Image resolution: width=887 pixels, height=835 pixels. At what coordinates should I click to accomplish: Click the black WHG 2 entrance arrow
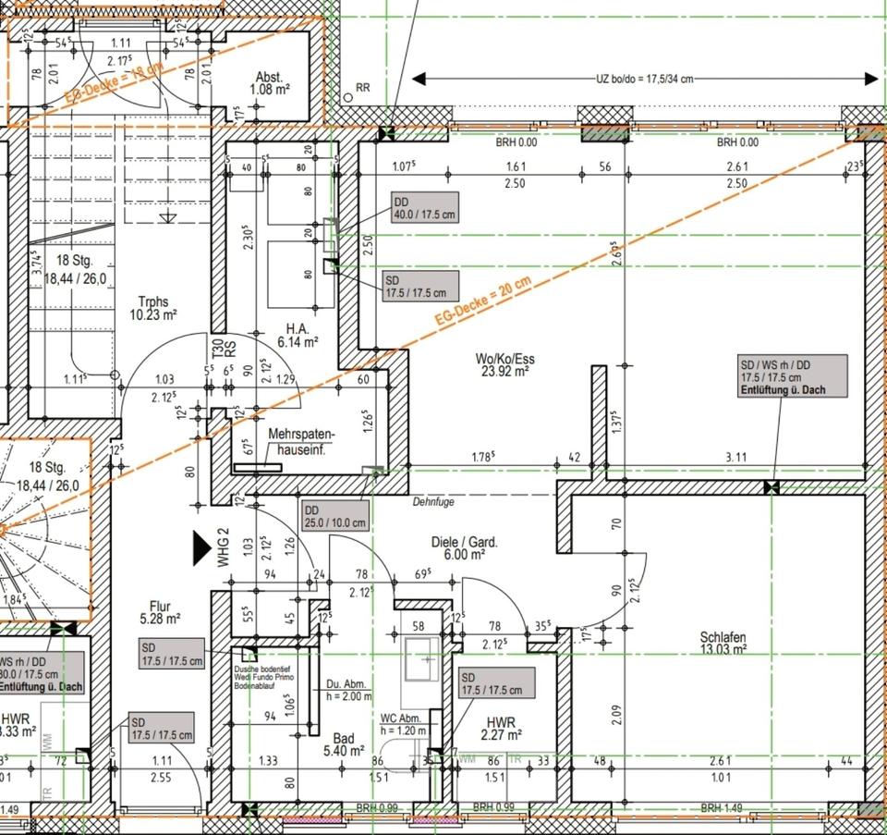tap(201, 547)
